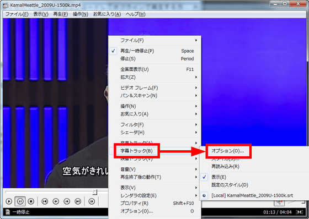The height and width of the screenshot is (219, 309).
Task: Open the 再生(P) menu in menu bar
Action: (61, 14)
